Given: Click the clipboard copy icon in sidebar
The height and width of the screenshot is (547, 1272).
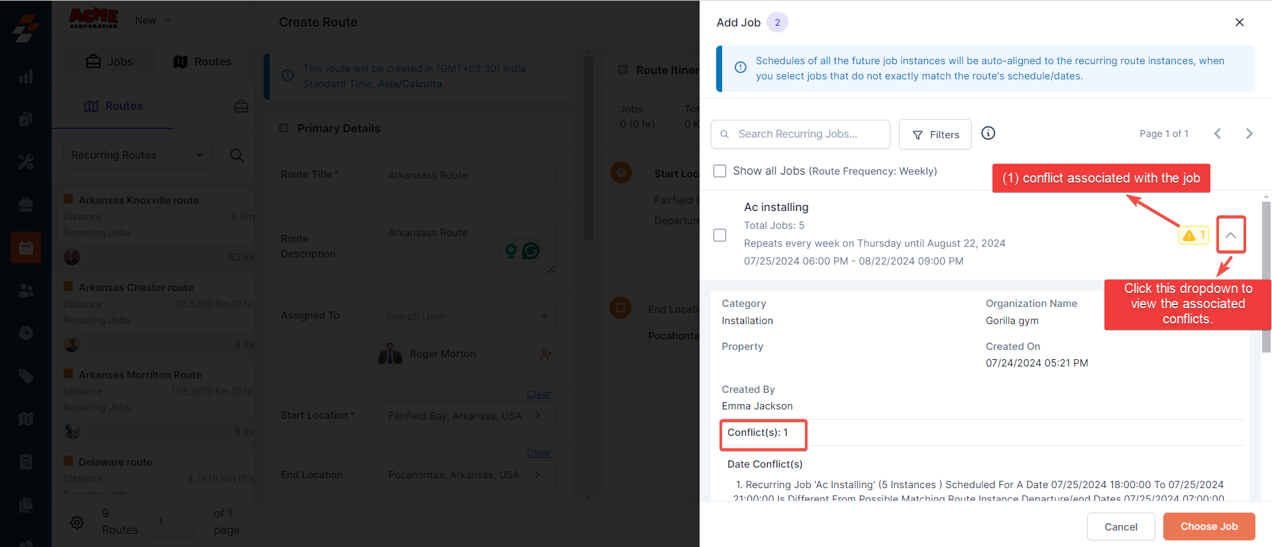Looking at the screenshot, I should pos(26,119).
